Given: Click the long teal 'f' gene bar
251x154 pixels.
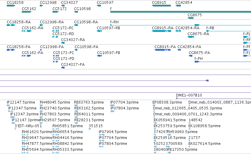Looking at the screenshot, I should (x=181, y=12).
